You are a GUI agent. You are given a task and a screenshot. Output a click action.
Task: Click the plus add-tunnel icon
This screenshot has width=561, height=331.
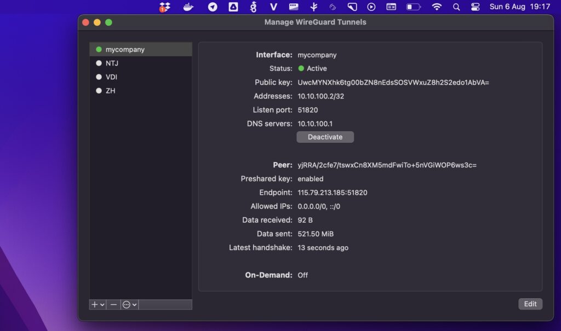tap(94, 305)
